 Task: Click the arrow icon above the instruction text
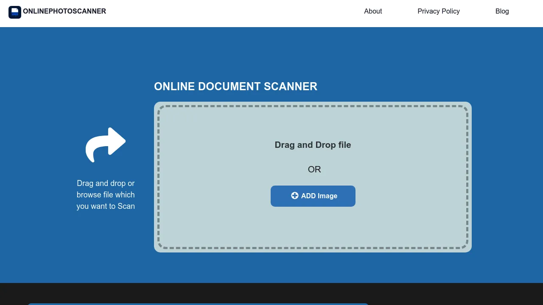(x=105, y=144)
